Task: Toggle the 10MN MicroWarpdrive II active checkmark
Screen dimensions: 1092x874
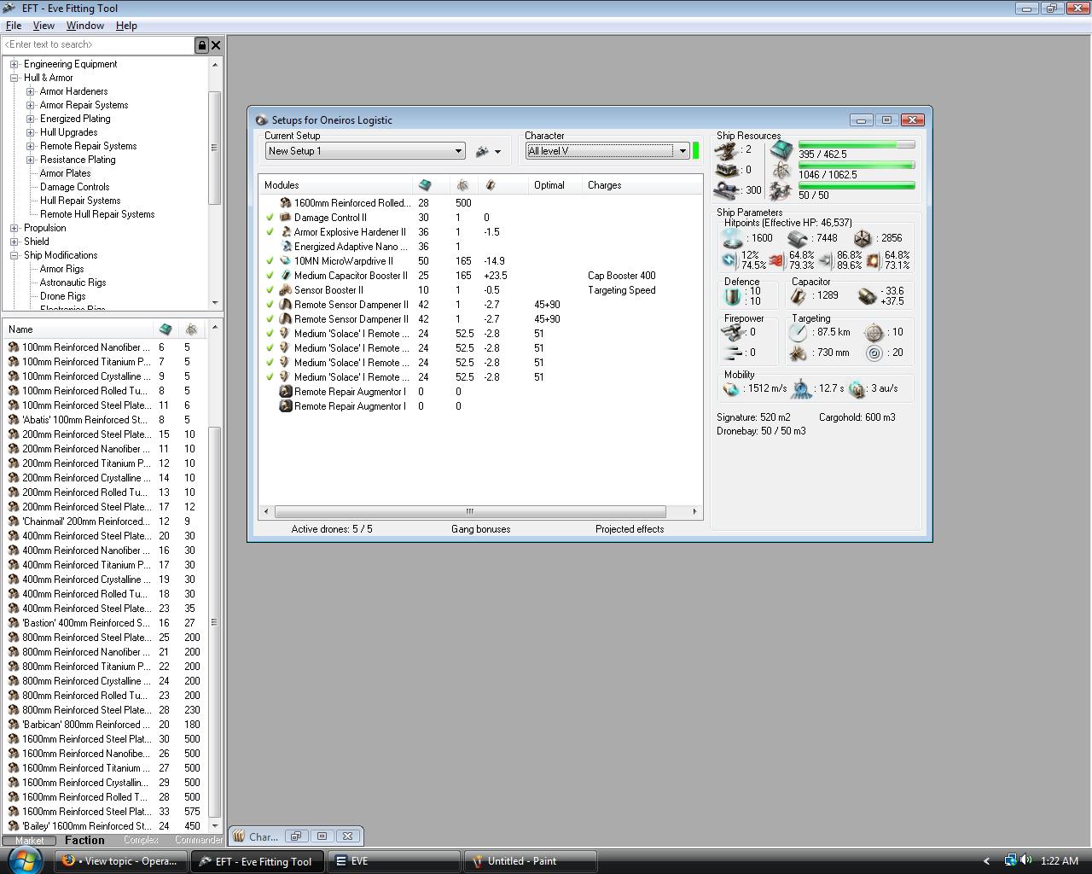Action: (x=270, y=261)
